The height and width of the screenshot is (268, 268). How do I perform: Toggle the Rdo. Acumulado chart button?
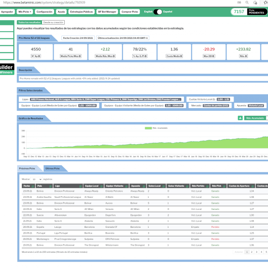point(255,118)
